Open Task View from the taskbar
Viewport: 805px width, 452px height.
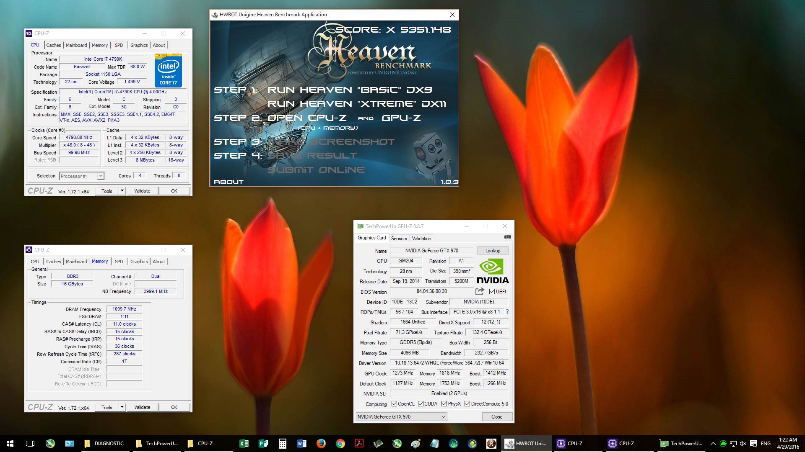click(30, 444)
